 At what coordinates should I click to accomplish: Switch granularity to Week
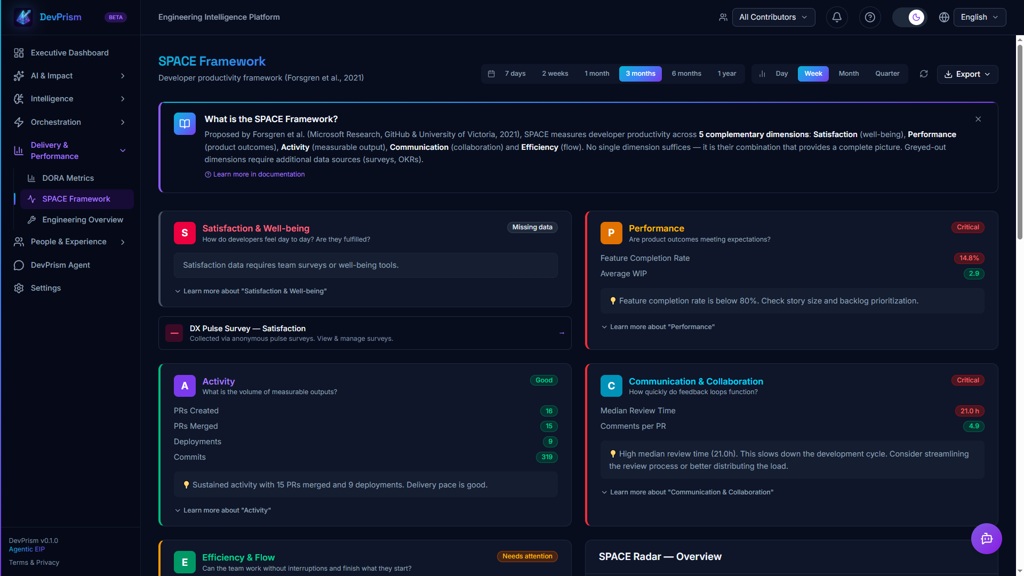point(813,74)
